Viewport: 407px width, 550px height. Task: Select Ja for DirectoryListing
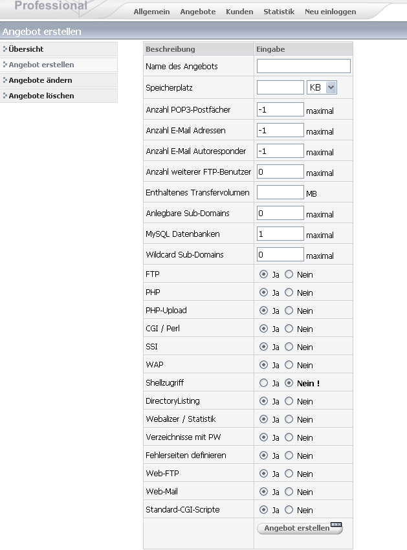263,401
